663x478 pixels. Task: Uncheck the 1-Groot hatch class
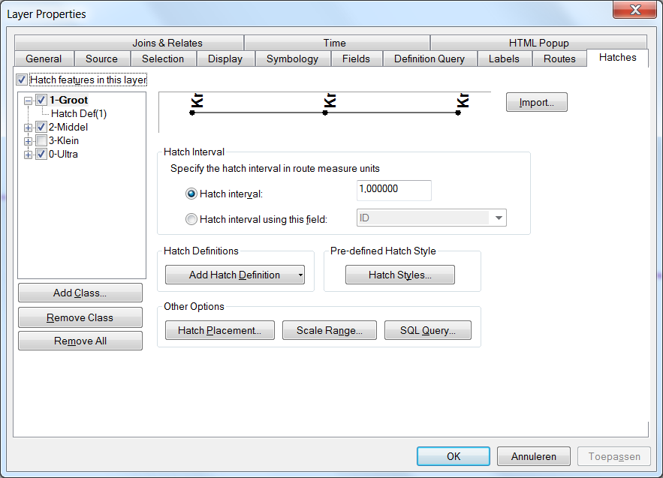click(41, 101)
